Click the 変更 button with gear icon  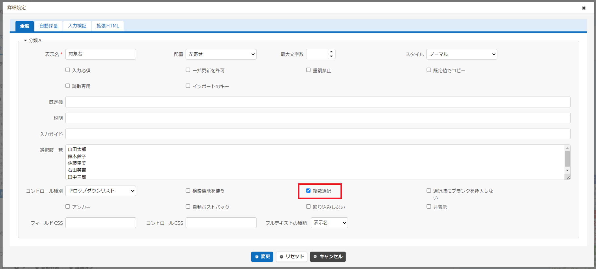(x=262, y=257)
